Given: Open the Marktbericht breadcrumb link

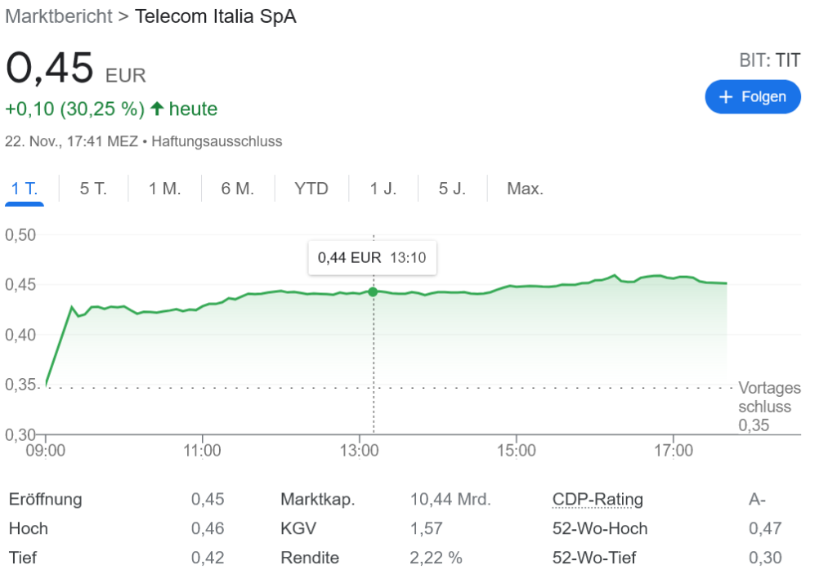Looking at the screenshot, I should point(58,16).
